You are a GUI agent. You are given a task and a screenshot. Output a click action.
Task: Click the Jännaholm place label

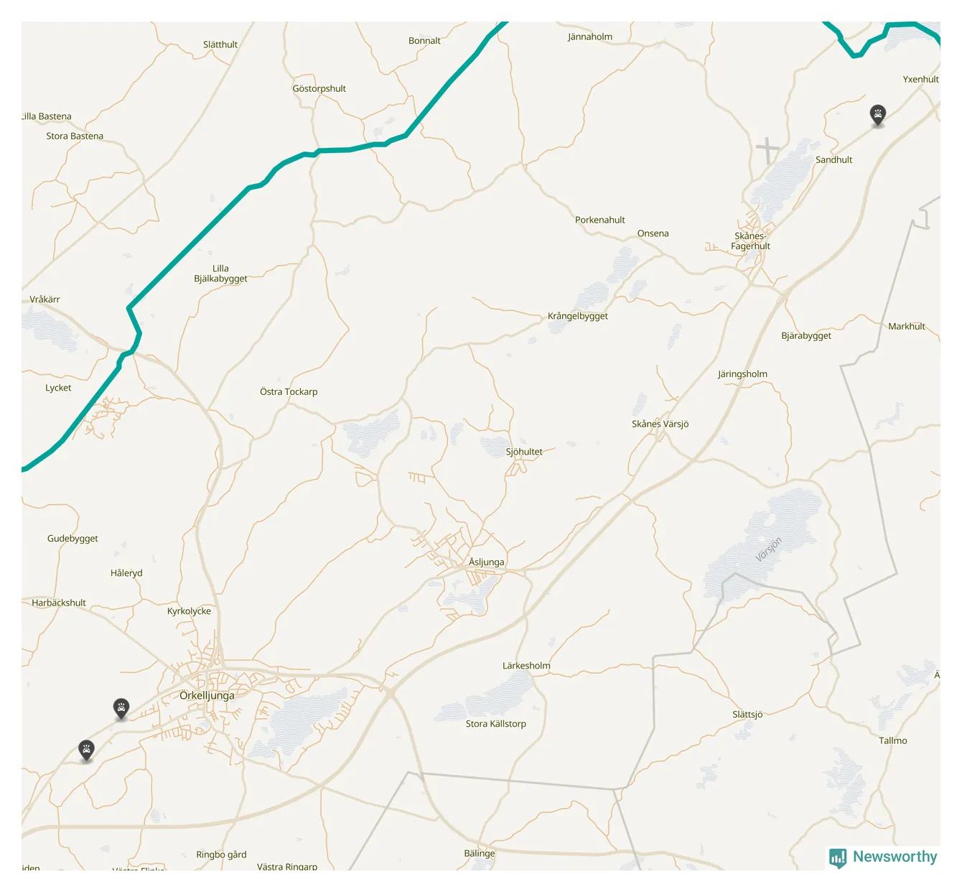pyautogui.click(x=589, y=37)
